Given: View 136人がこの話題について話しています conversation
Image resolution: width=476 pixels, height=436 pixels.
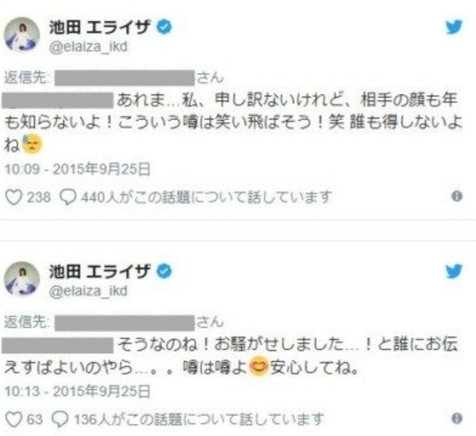Looking at the screenshot, I should tap(199, 420).
